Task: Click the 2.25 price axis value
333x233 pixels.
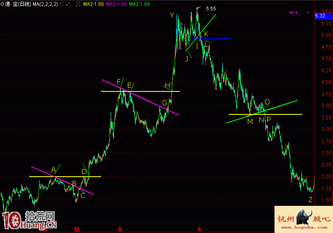Action: tap(326, 165)
